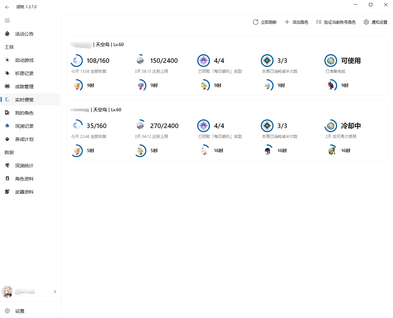This screenshot has height=318, width=393.
Task: Select 验证当前账号角色 to verify account
Action: (335, 22)
